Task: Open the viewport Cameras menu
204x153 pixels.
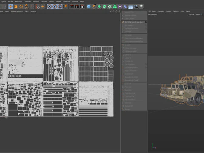Action: click(x=161, y=11)
